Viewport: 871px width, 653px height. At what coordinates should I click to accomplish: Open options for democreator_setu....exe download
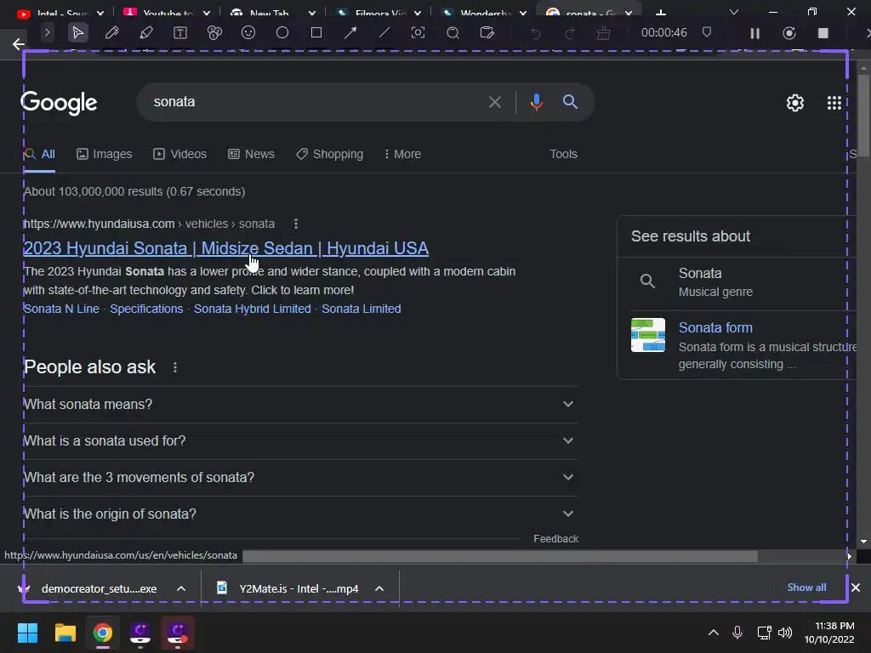pos(181,588)
